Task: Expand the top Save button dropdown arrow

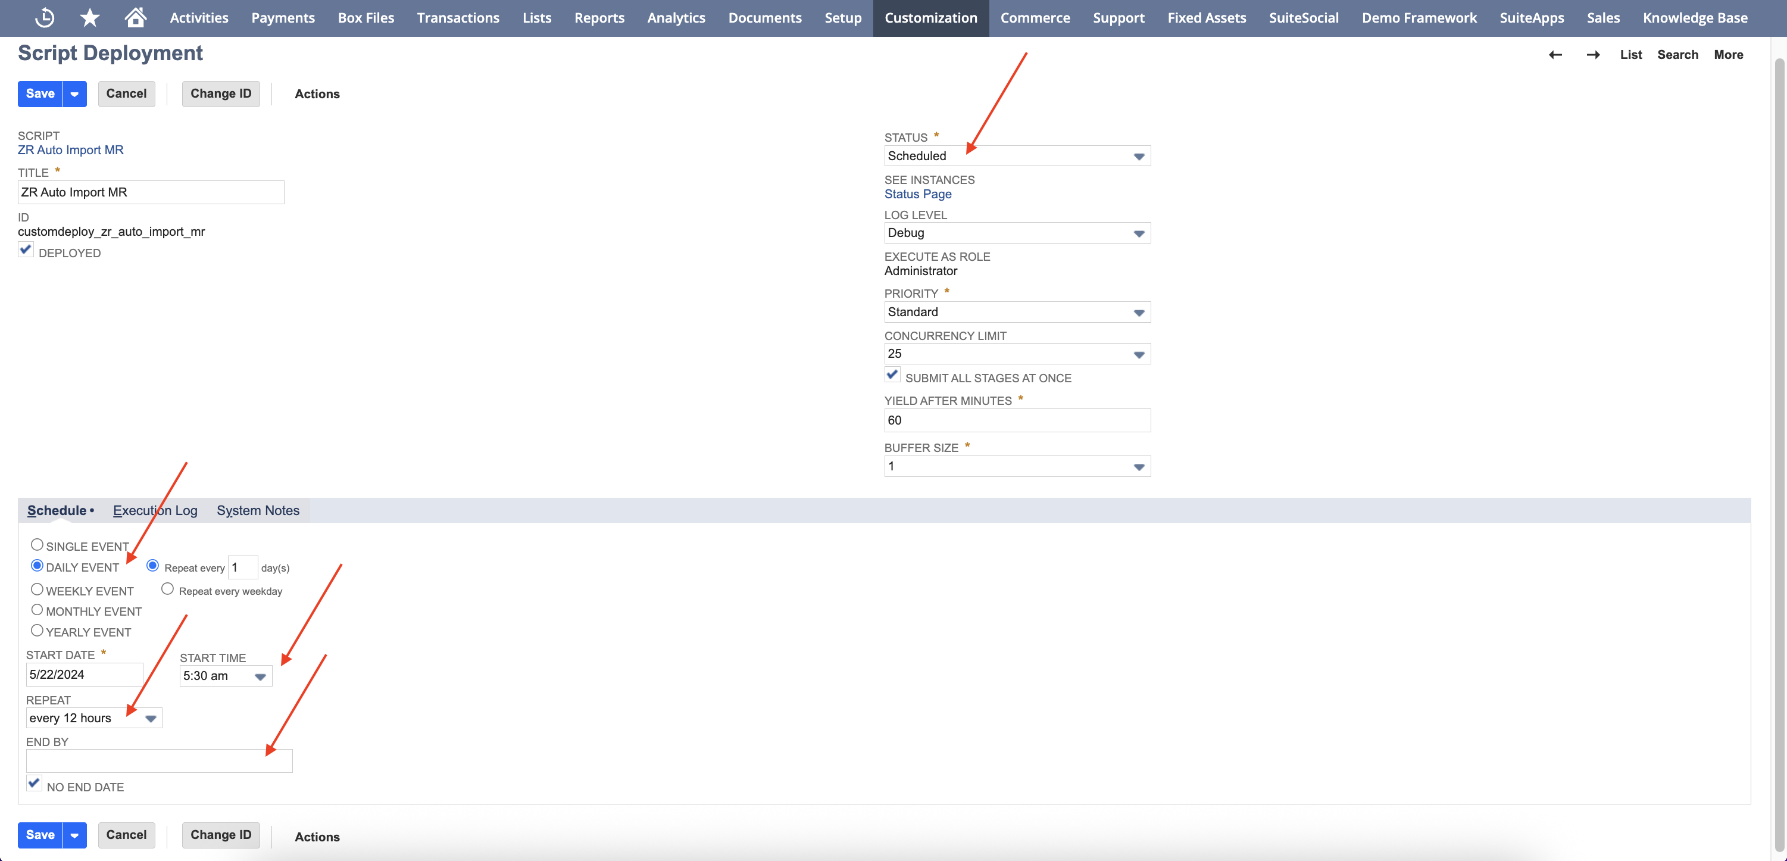Action: click(x=75, y=93)
